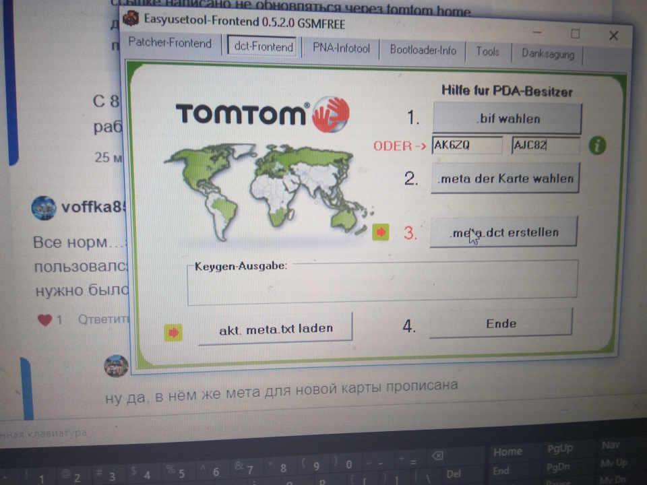Click the TomTom hands logo
647x485 pixels.
click(x=331, y=115)
